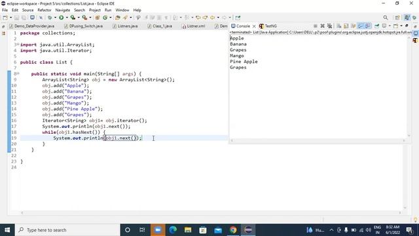Collapse the import block at line 3

(18, 44)
